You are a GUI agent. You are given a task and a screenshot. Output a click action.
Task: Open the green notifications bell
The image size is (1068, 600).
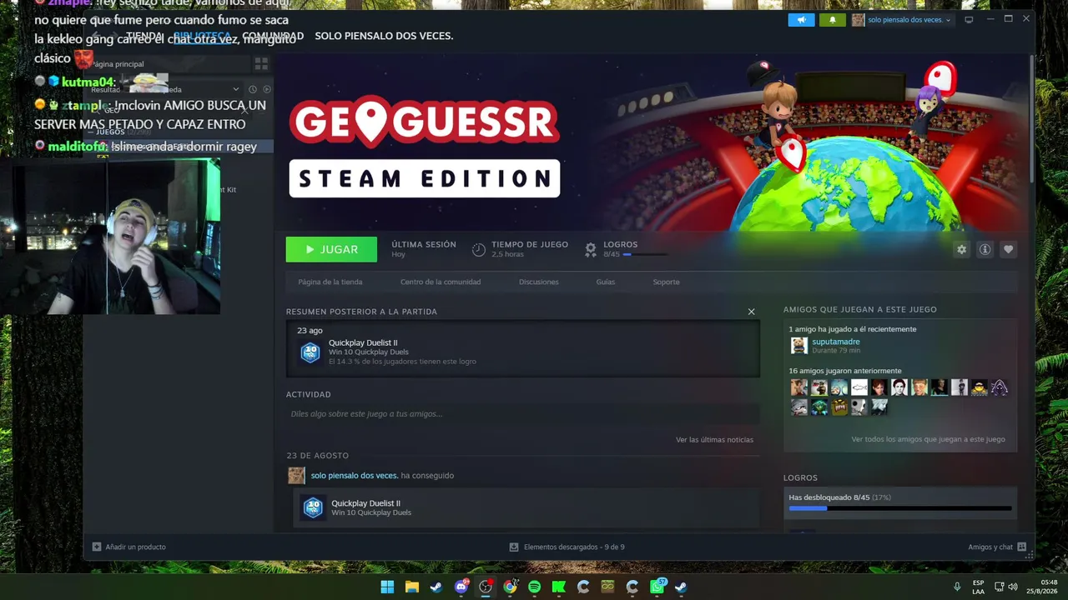click(x=832, y=20)
